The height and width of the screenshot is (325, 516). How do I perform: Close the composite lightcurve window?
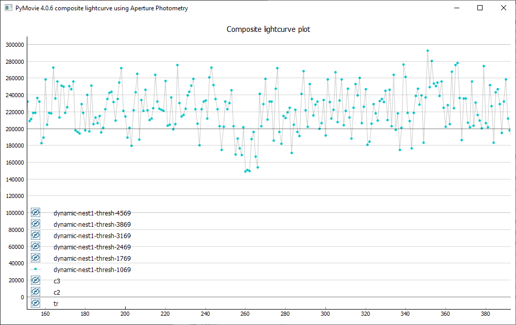point(504,8)
